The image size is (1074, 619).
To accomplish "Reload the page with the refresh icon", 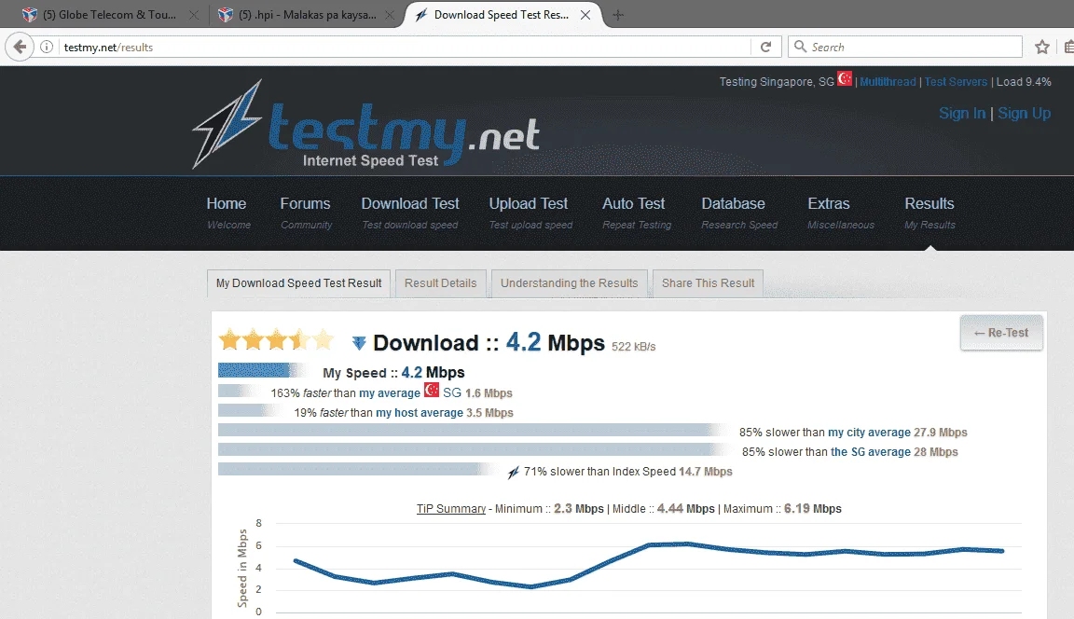I will coord(765,47).
